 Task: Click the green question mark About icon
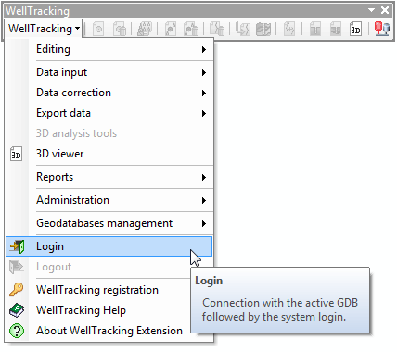[x=17, y=331]
